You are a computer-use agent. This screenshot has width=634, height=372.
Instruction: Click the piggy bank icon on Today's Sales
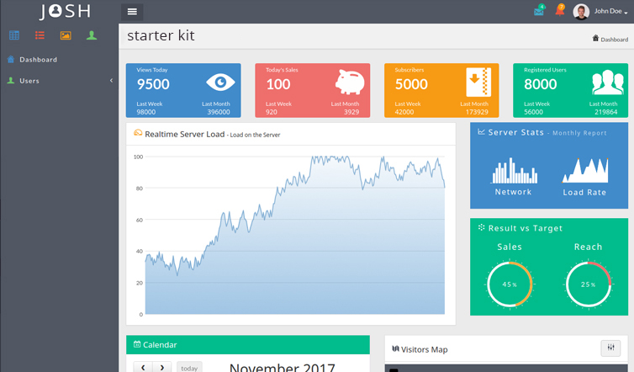349,82
